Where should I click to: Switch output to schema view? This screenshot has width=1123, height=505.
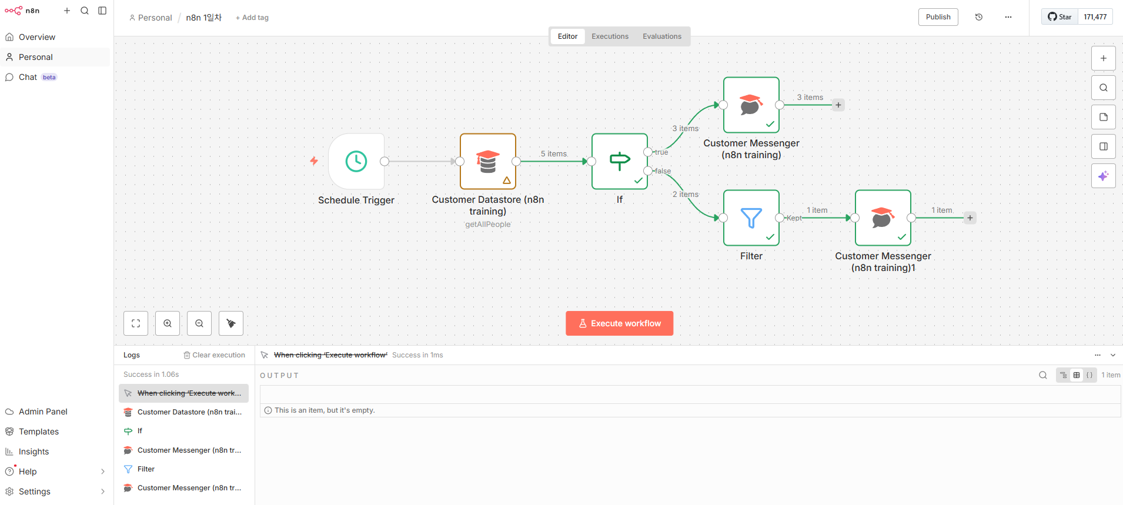(1064, 375)
